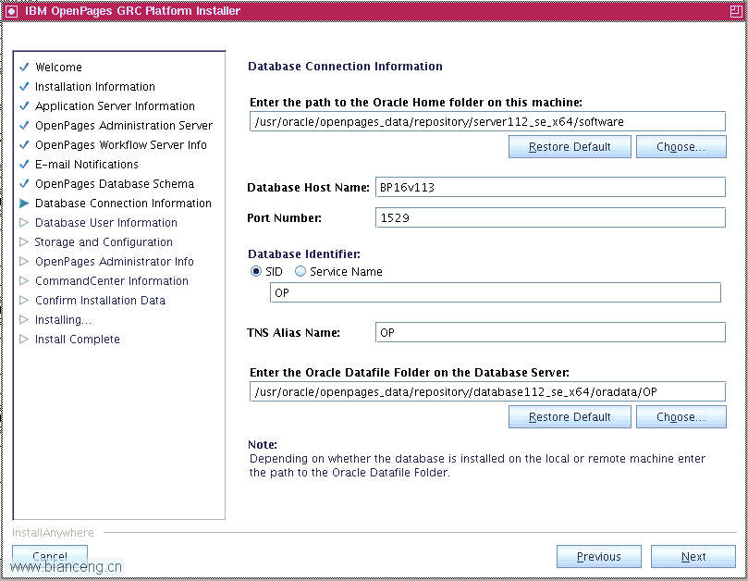
Task: Click checkmark beside Application Server Information
Action: (x=24, y=106)
